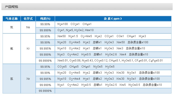Click the 产品规格 section header

11,7
